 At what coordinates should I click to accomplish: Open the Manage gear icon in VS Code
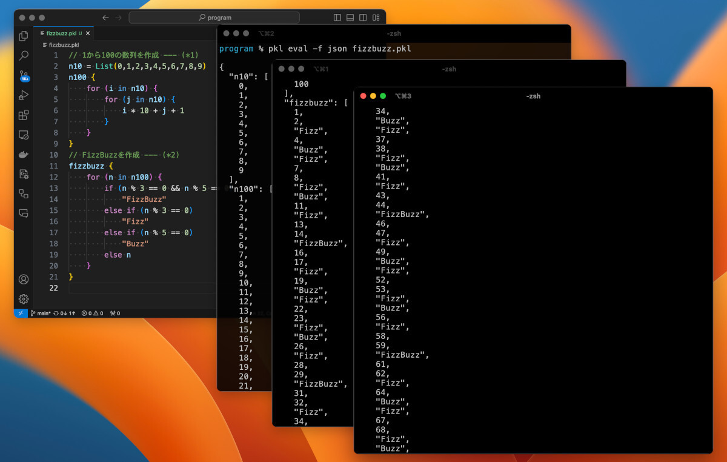click(x=24, y=299)
